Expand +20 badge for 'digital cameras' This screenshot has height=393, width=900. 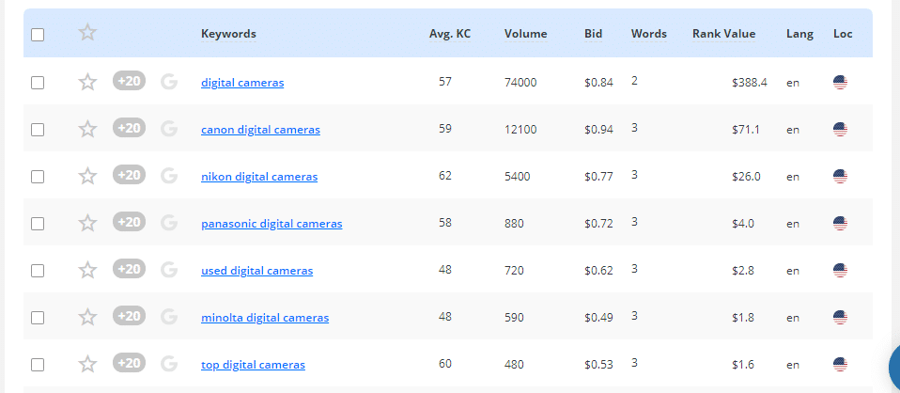pyautogui.click(x=129, y=81)
